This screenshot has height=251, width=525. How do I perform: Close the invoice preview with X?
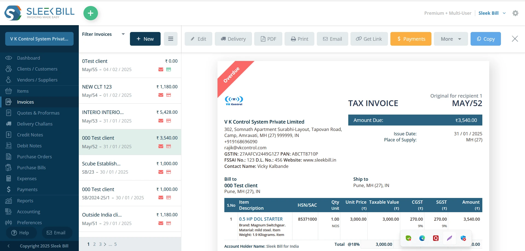515,39
